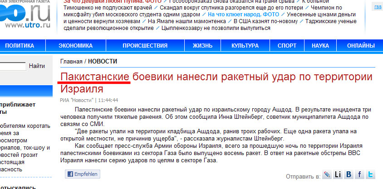This screenshot has width=383, height=189.
Task: Click the quote 'Две ракеты упали на территории'
Action: (209, 135)
